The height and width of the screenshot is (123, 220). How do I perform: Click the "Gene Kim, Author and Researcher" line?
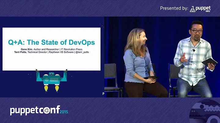52,49
